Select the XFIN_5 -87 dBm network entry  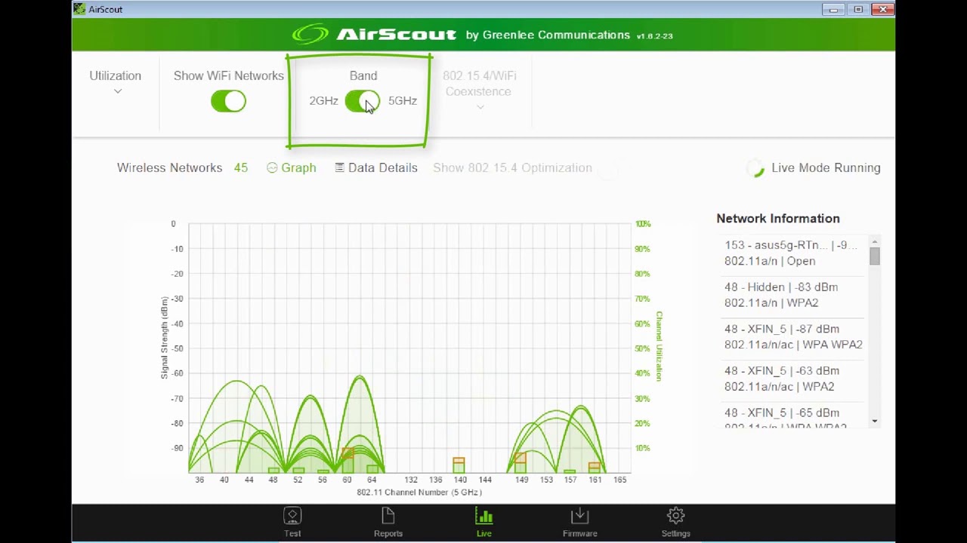(793, 336)
